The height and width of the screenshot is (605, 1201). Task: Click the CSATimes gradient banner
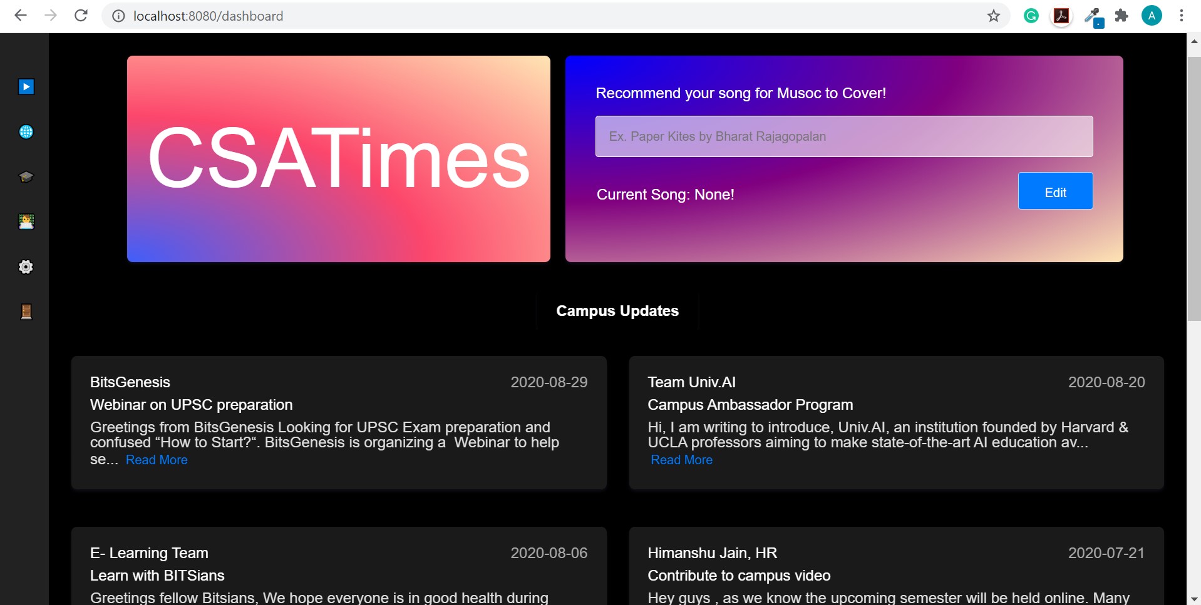click(339, 159)
